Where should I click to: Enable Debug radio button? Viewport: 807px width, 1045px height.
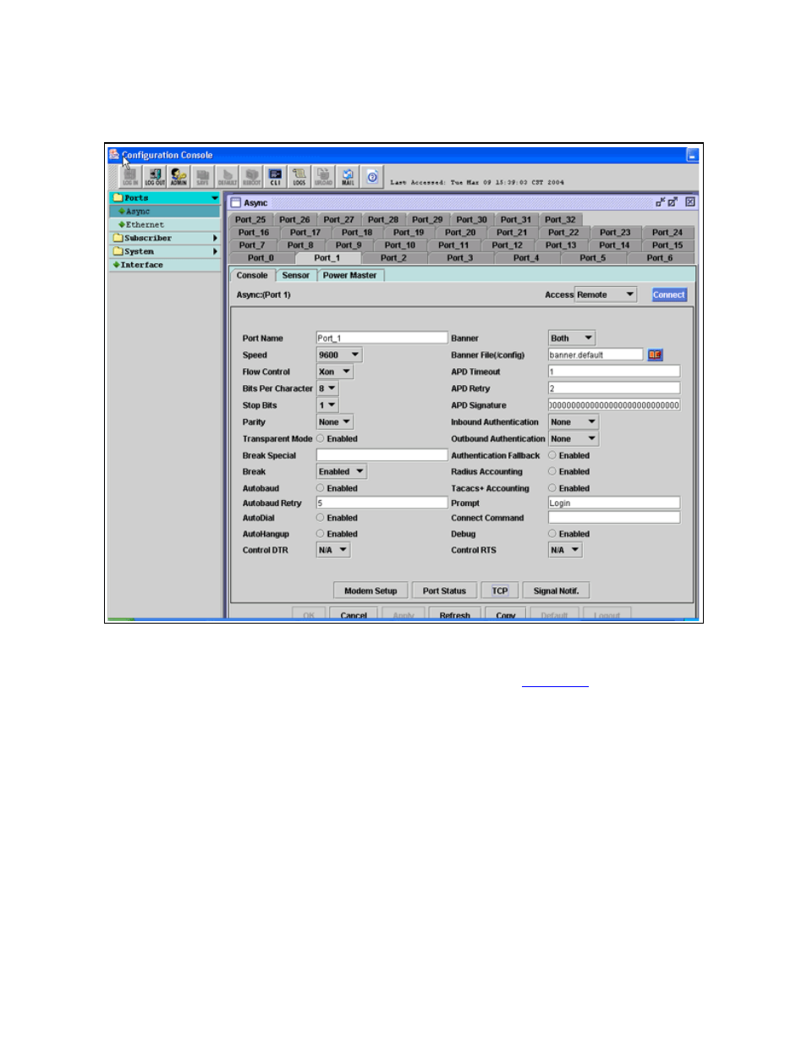[x=552, y=534]
